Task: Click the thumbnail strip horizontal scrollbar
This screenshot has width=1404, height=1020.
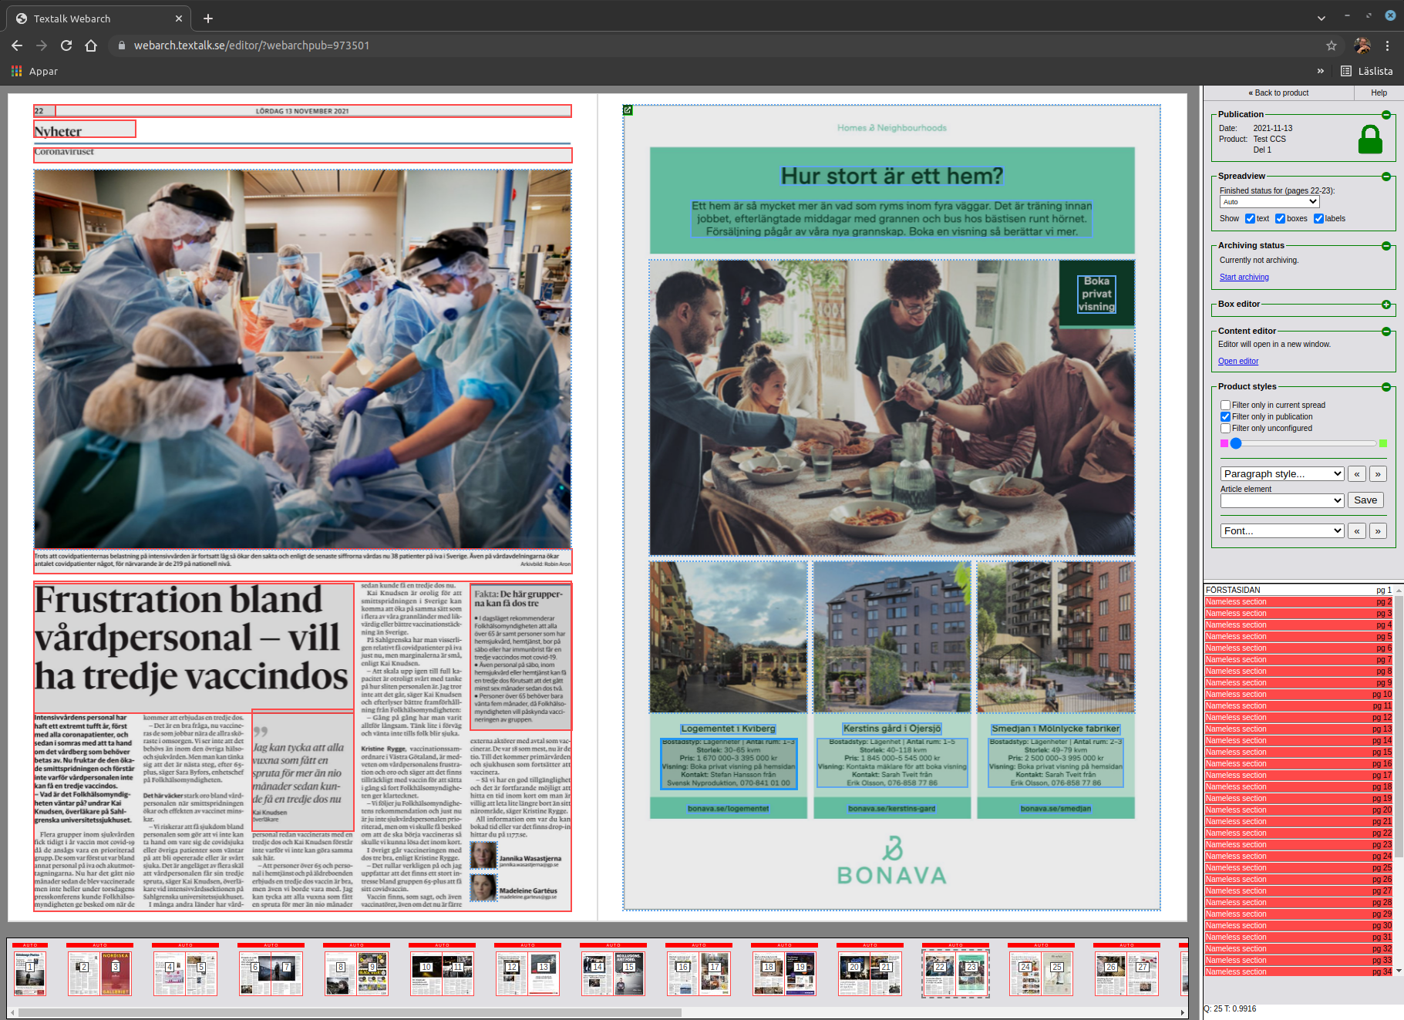Action: point(349,1012)
